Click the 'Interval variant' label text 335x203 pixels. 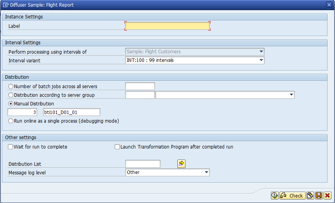pos(24,60)
